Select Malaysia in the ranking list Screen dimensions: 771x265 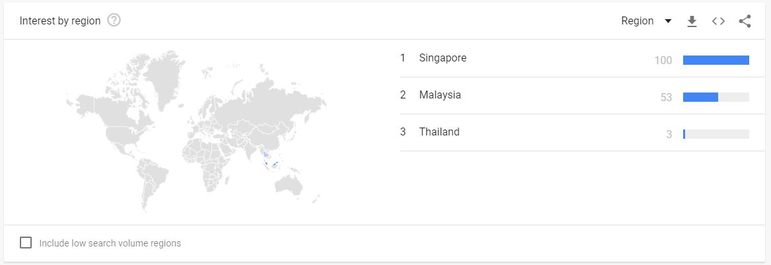pyautogui.click(x=439, y=95)
